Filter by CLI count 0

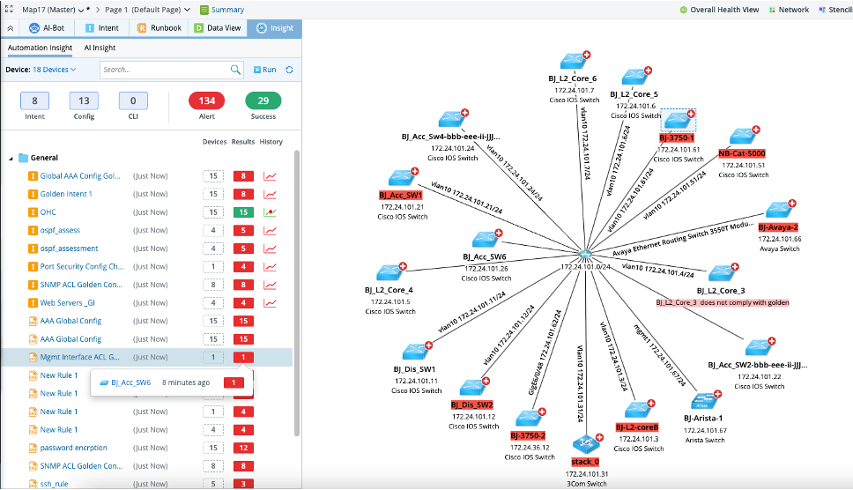133,100
